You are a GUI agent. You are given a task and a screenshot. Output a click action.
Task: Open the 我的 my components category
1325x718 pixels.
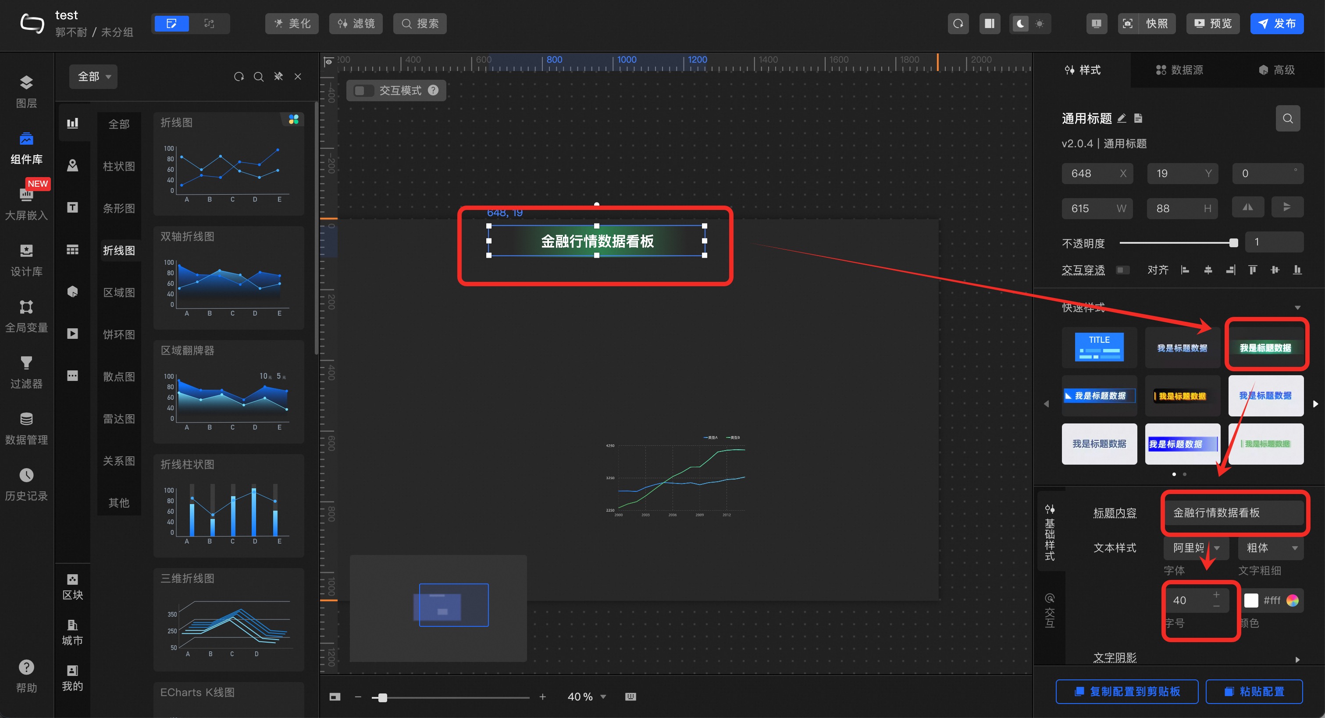[x=72, y=677]
